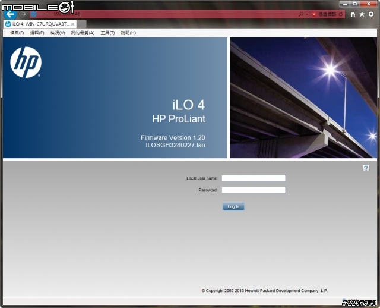Focus the Password field
Viewport: 380px width, 308px height.
pyautogui.click(x=254, y=190)
